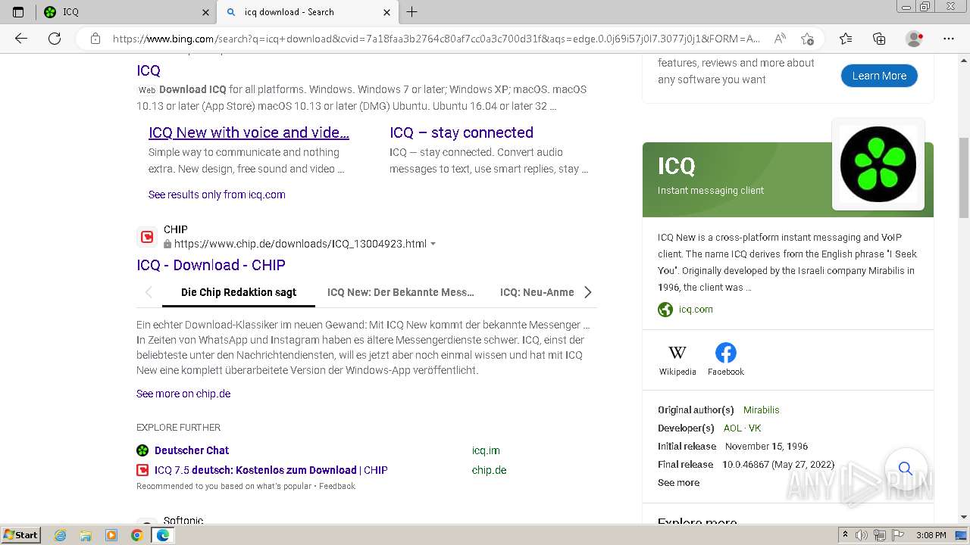Screen dimensions: 970x545
Task: Open ICQ - Download - CHIP result
Action: (211, 265)
